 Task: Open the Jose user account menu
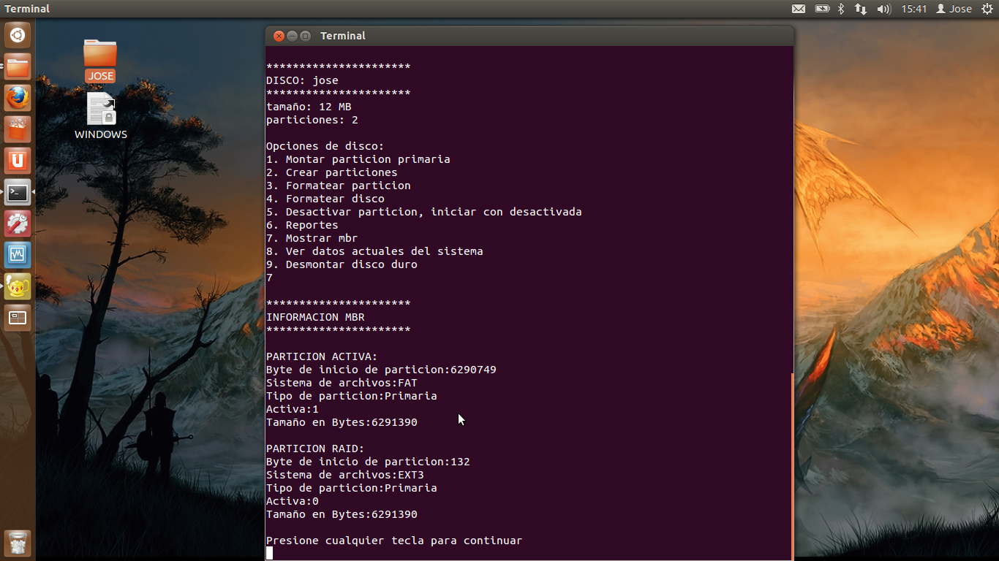tap(954, 9)
